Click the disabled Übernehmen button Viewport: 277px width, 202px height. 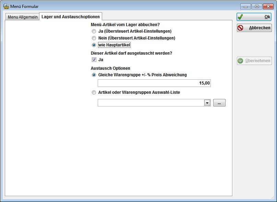254,61
